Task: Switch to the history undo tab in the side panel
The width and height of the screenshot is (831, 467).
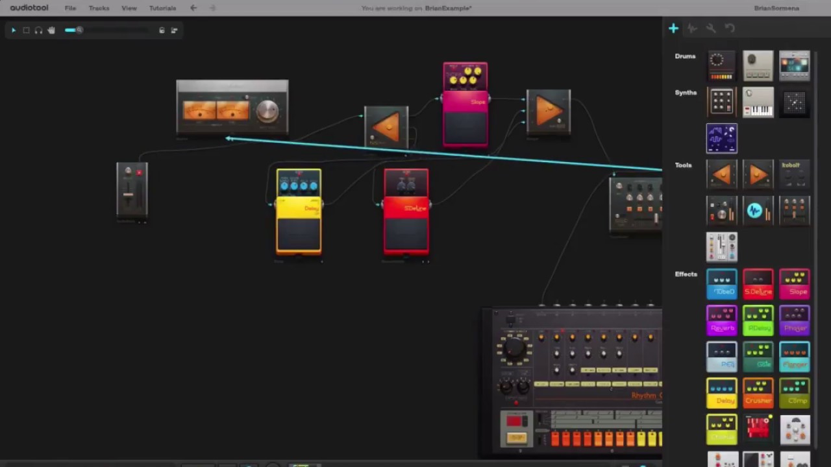Action: [x=730, y=29]
